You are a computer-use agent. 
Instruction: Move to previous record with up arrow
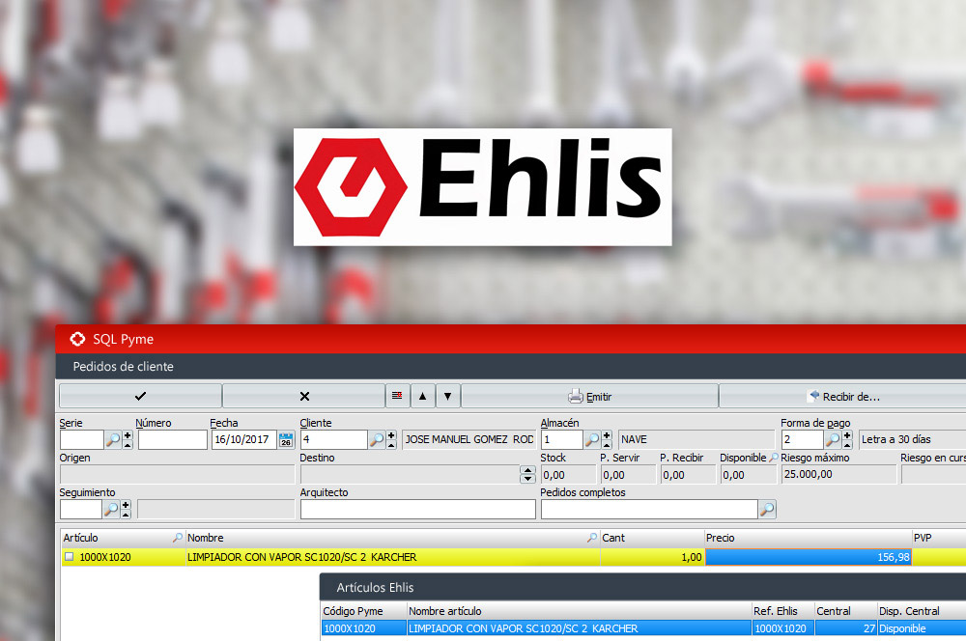click(x=422, y=396)
